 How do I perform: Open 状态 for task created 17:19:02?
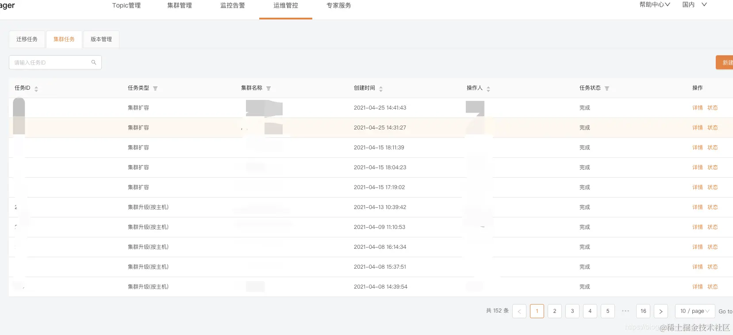pos(713,187)
